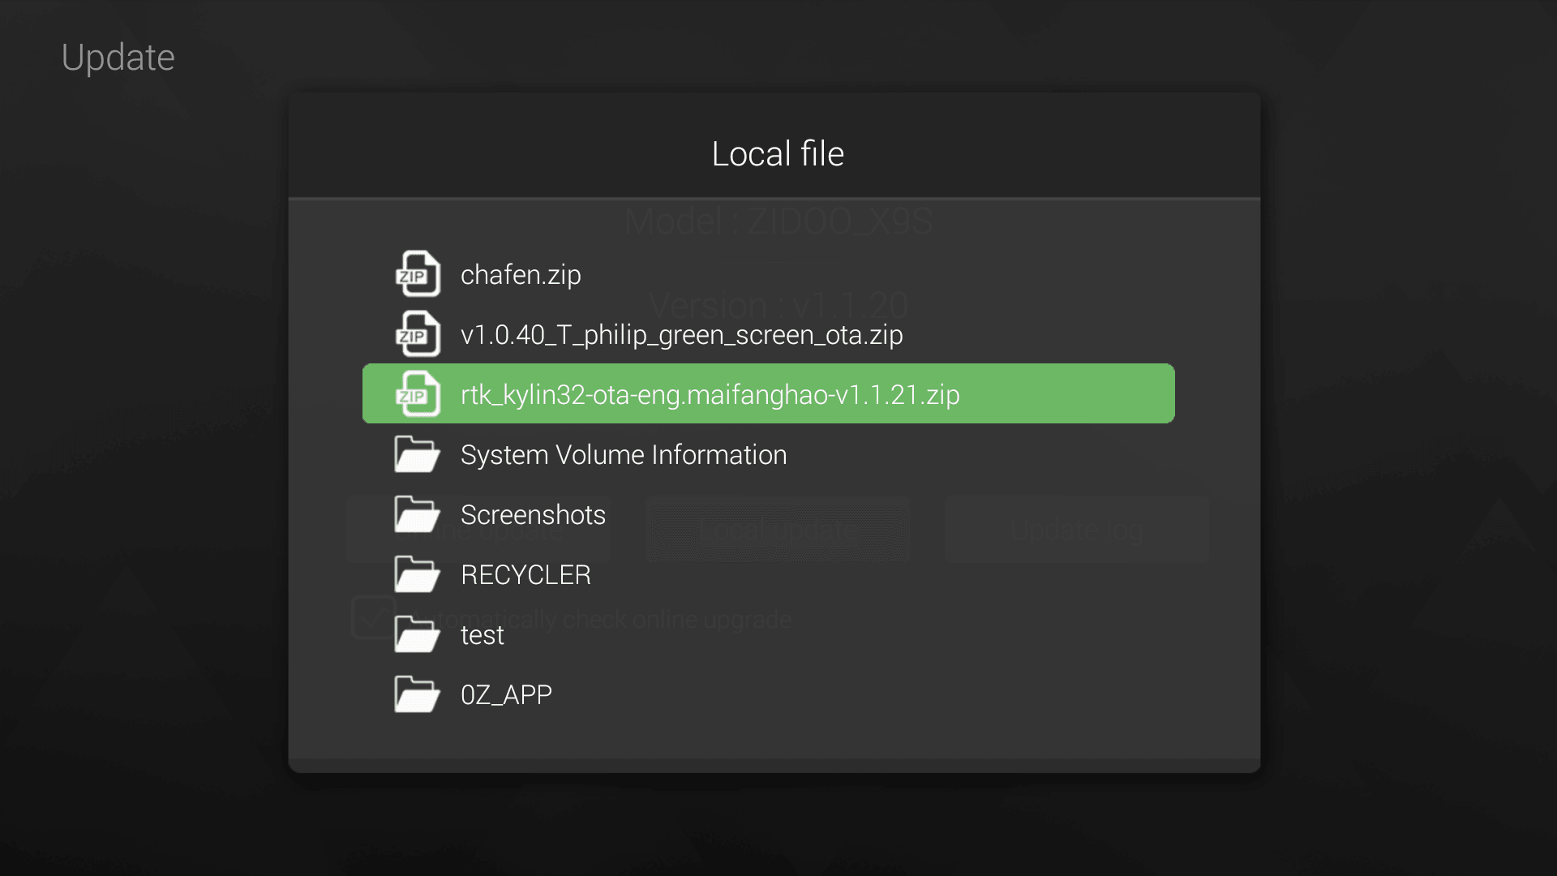Click the Screenshots folder icon
The image size is (1557, 876).
coord(418,514)
